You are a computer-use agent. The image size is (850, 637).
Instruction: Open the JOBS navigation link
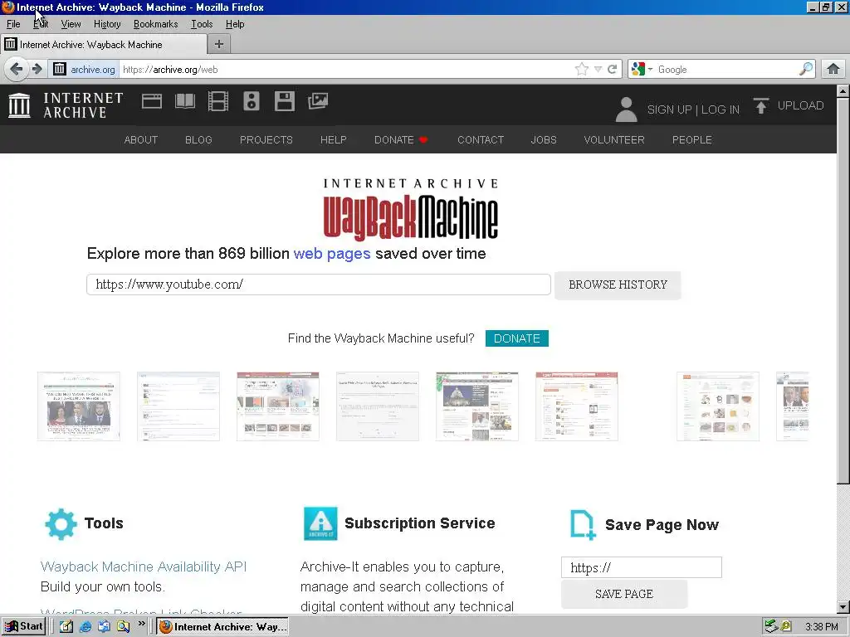544,139
